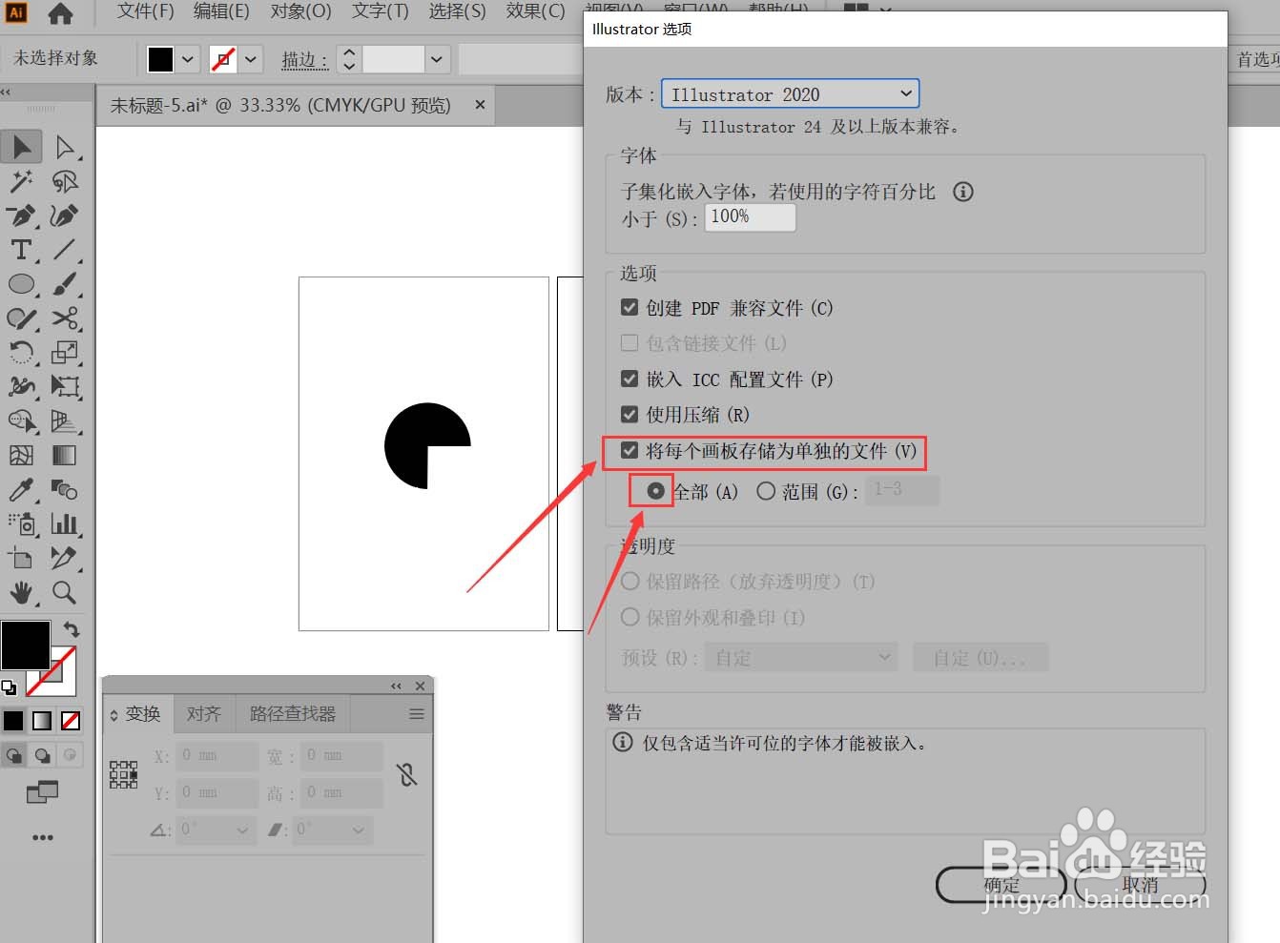Confirm options with the OK button
The image size is (1280, 943).
pos(1001,885)
